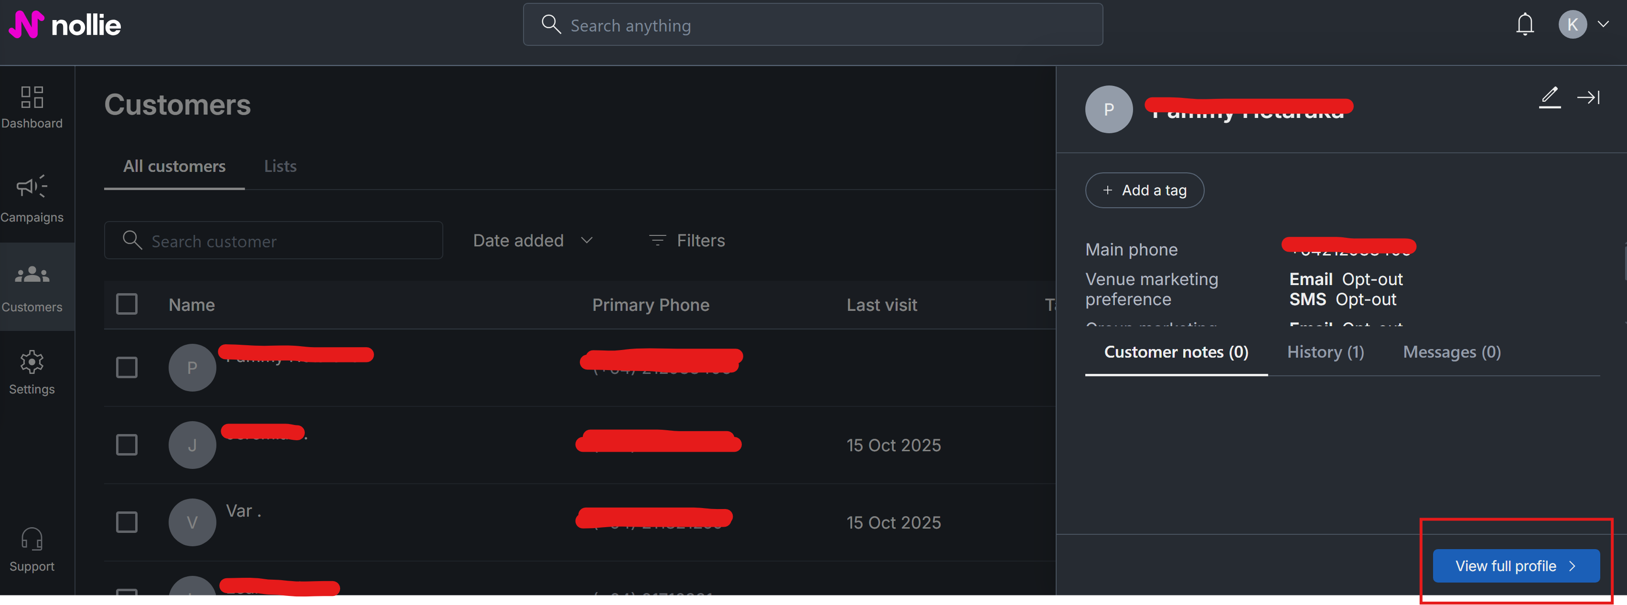Go to Campaigns megaphone icon
This screenshot has height=605, width=1627.
pos(32,187)
